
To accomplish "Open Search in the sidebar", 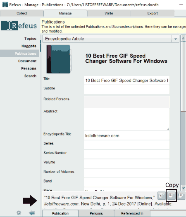I will pos(30,76).
